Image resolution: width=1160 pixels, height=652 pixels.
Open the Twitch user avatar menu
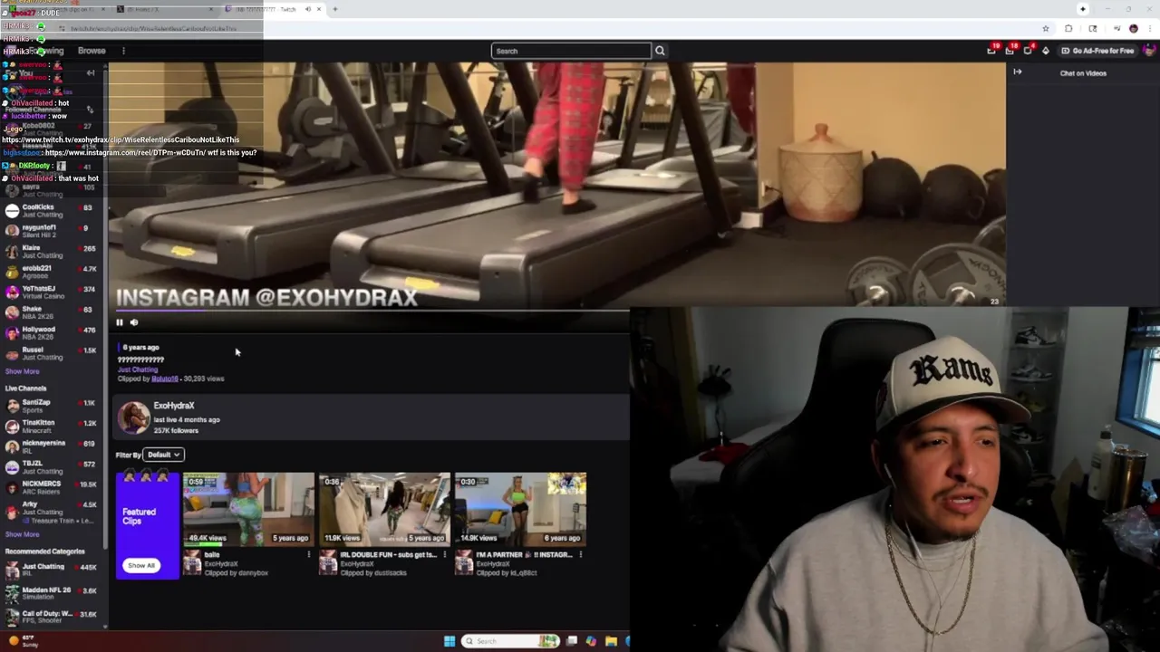pos(1150,51)
